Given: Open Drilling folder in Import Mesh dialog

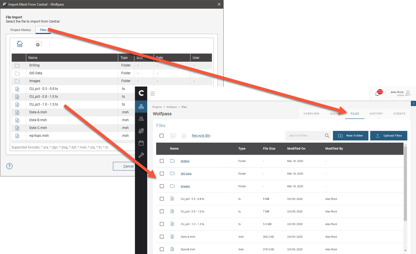Looking at the screenshot, I should (x=34, y=65).
